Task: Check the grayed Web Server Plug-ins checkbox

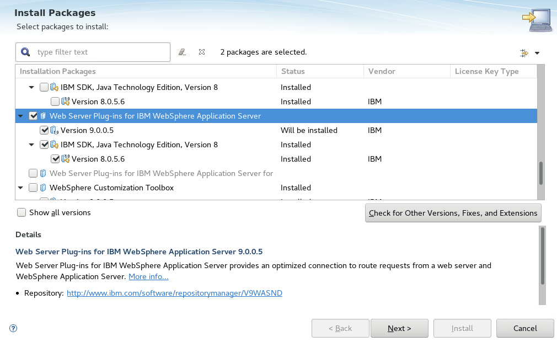Action: (x=33, y=173)
